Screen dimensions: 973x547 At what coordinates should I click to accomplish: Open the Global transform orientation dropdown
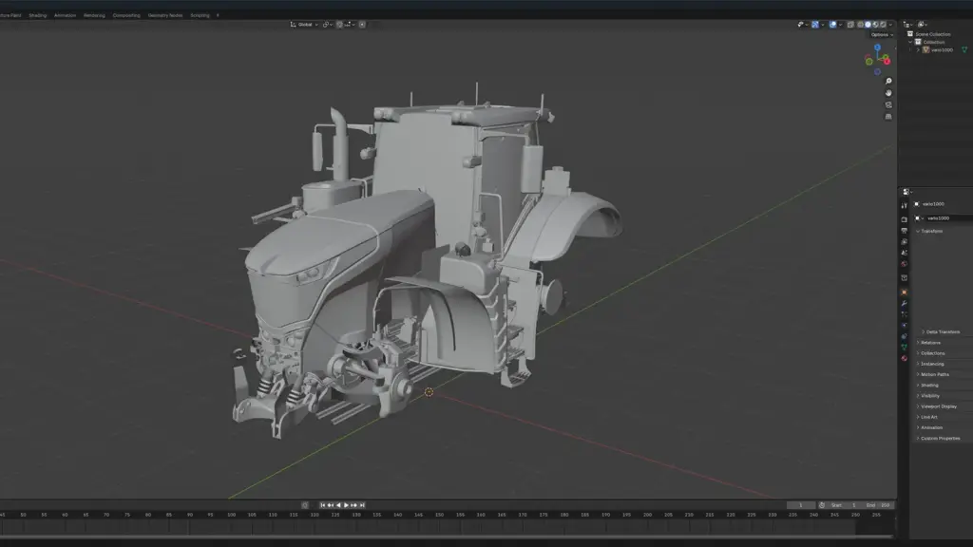click(x=304, y=25)
